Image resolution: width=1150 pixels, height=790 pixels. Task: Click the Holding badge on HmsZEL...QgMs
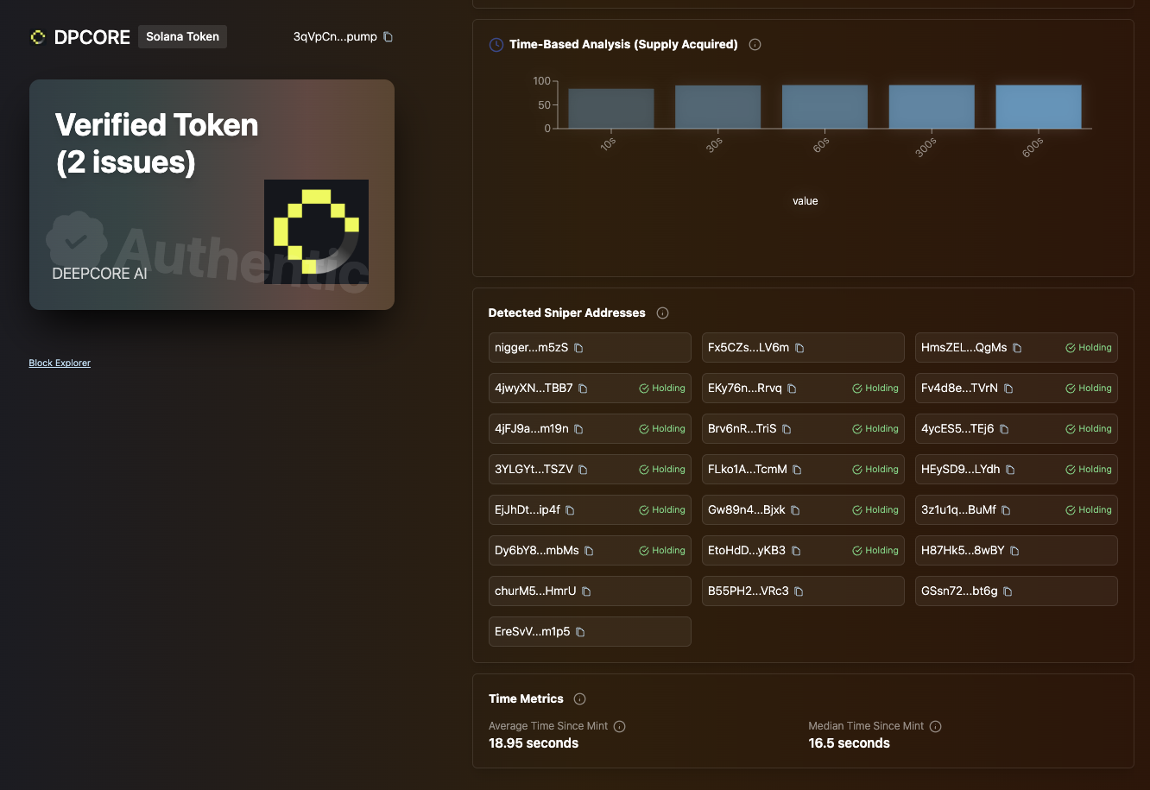(1089, 348)
